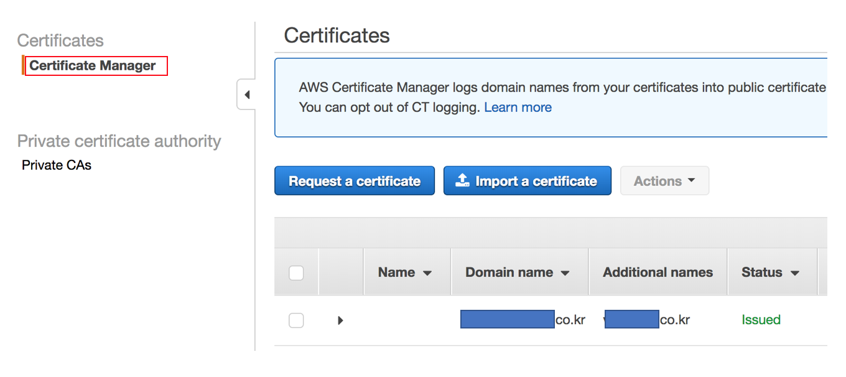The image size is (846, 377).
Task: Click the Private certificate authority sidebar heading
Action: coord(119,141)
